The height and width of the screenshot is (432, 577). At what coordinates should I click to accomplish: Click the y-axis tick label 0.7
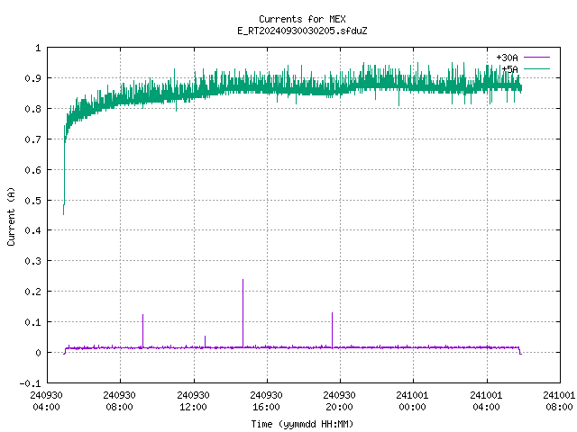(32, 139)
